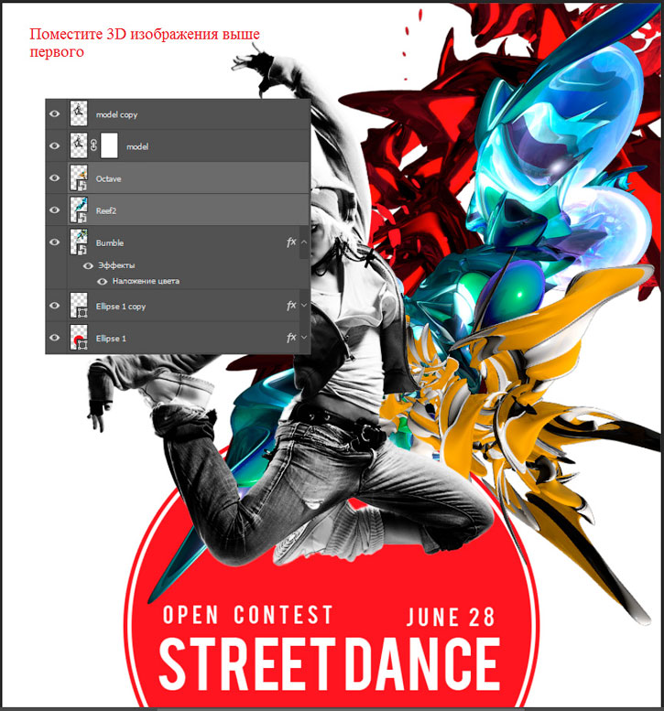Select the layer name "model"
This screenshot has width=664, height=711.
point(137,146)
